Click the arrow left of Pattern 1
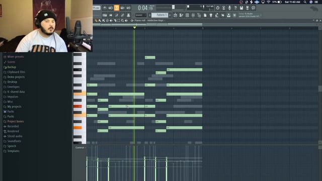Image resolution: width=322 pixels, height=181 pixels. coord(150,15)
